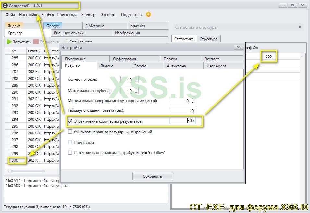The image size is (310, 213).
Task: Switch to the Внешние ссылки tab
Action: 81,33
